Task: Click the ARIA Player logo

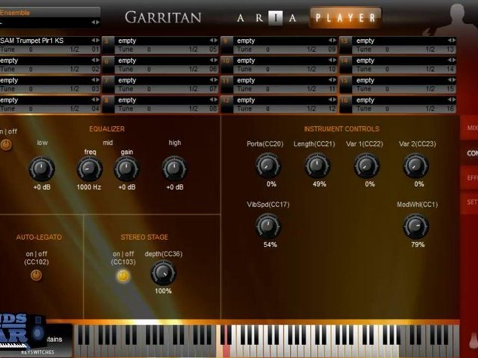Action: (x=309, y=18)
